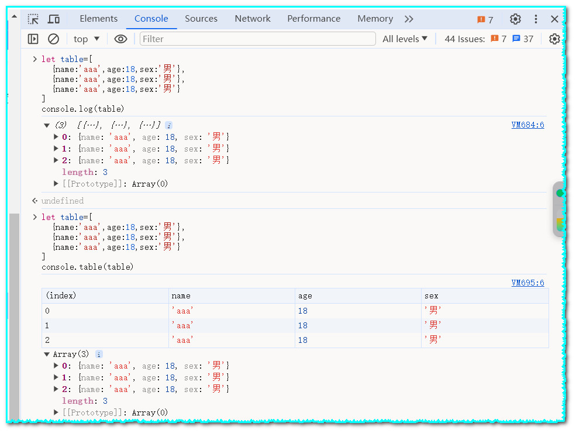Open the Elements tab

[98, 18]
